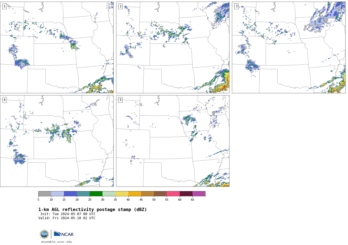The width and height of the screenshot is (348, 245).
Task: Click the panel number 3 label
Action: (x=236, y=6)
